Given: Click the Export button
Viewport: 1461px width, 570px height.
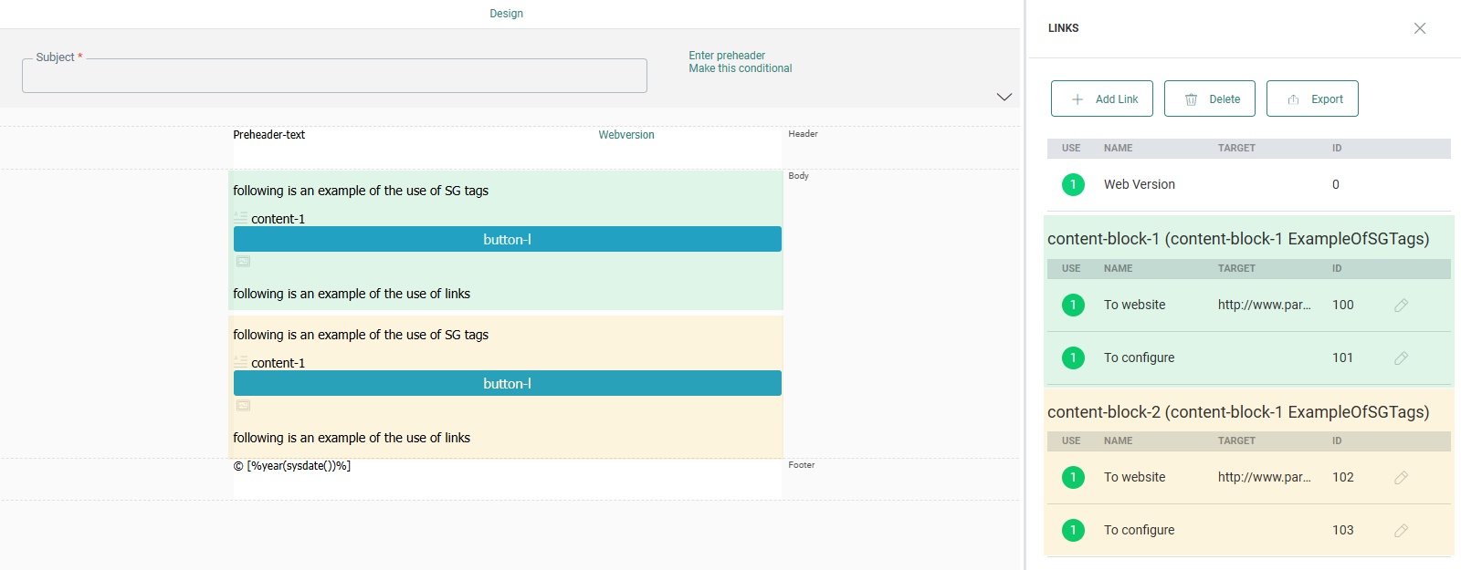Looking at the screenshot, I should [x=1312, y=99].
